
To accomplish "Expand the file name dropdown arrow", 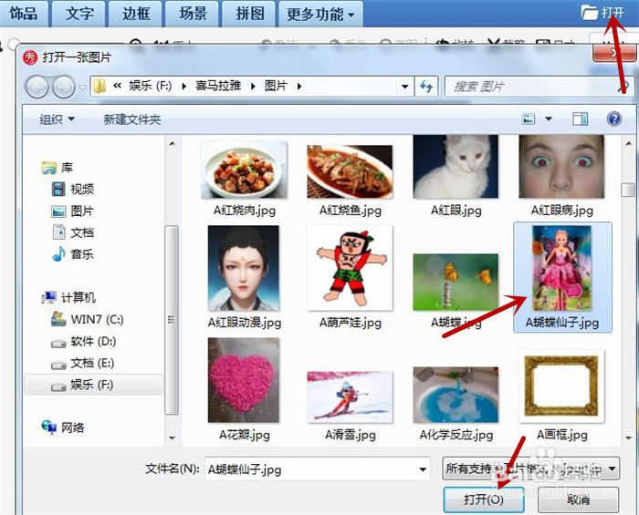I will click(423, 469).
